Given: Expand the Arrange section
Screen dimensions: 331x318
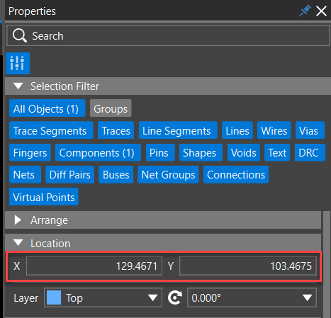Looking at the screenshot, I should 18,220.
